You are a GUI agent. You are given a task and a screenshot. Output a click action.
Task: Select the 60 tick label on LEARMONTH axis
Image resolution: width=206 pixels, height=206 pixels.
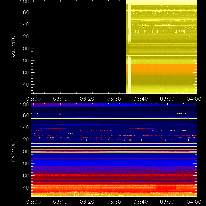click(x=26, y=176)
